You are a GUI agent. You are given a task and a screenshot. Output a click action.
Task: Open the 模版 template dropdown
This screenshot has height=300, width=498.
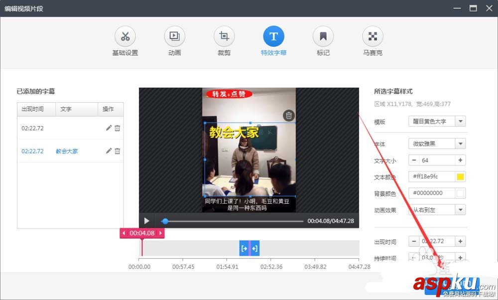(x=437, y=121)
